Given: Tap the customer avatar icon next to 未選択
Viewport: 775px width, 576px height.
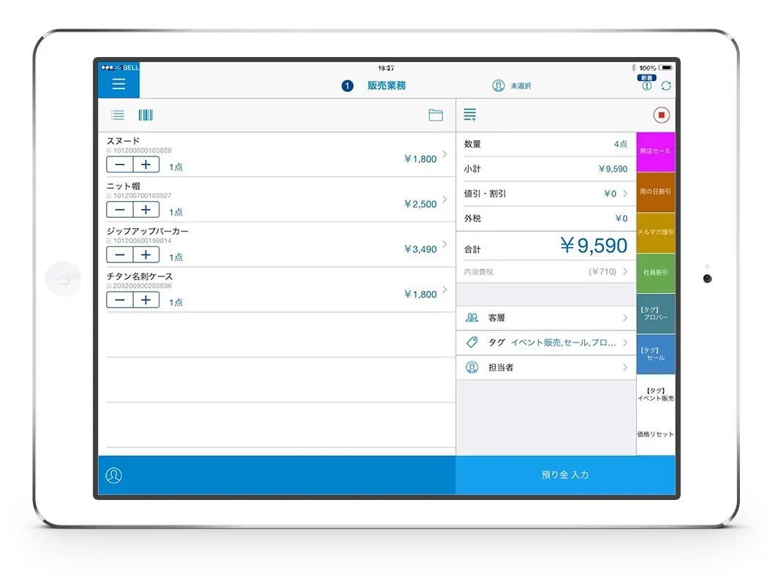Looking at the screenshot, I should pyautogui.click(x=498, y=86).
